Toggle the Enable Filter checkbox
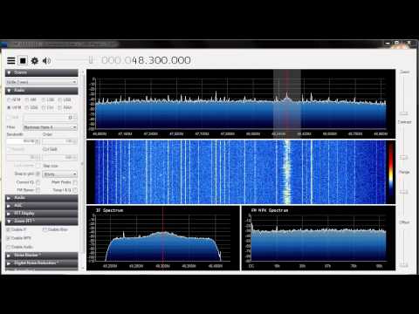 point(45,229)
